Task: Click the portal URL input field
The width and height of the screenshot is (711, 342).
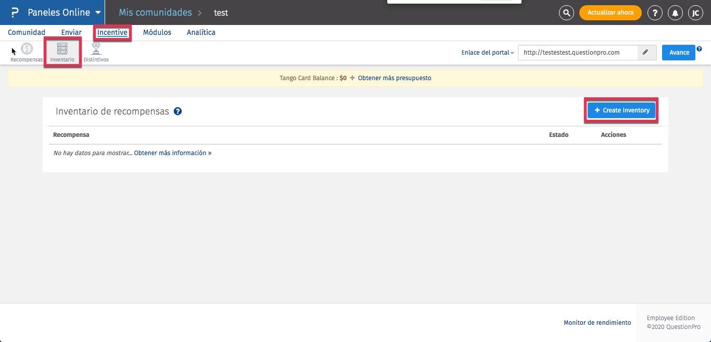Action: [578, 53]
